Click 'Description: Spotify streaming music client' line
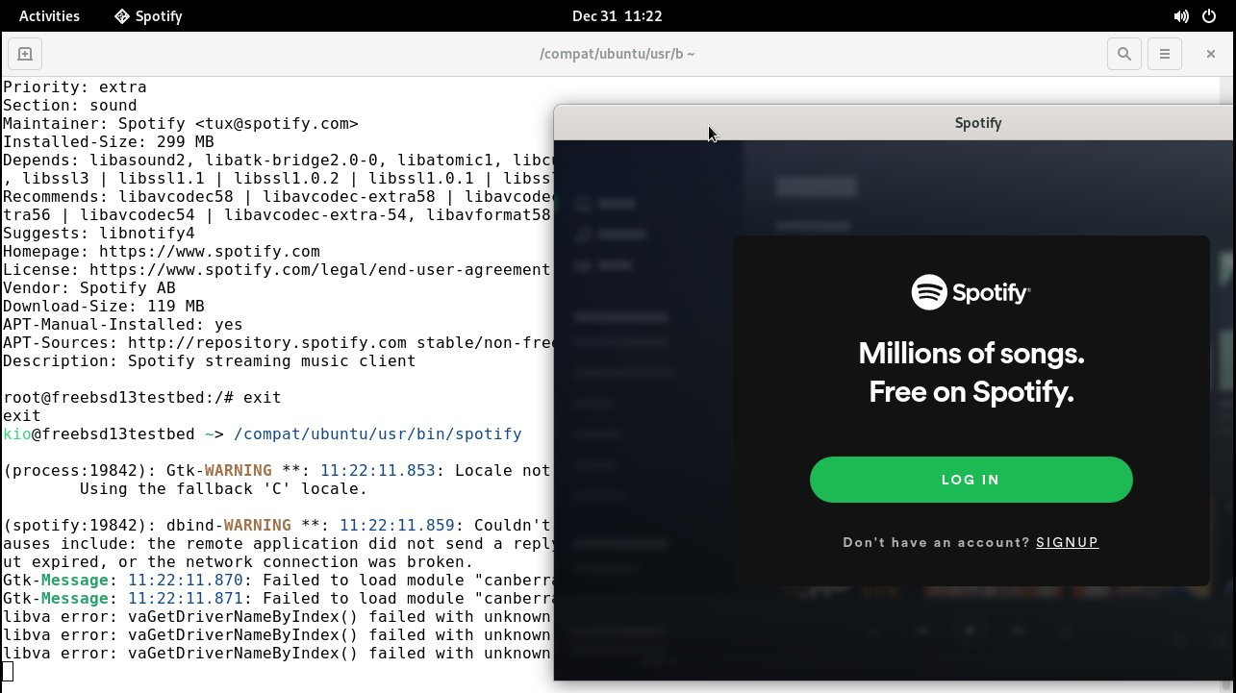 210,361
